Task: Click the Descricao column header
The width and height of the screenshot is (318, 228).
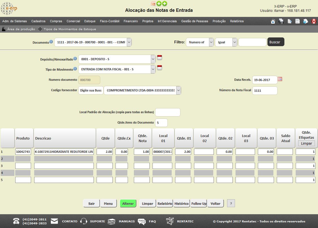Action: 65,138
